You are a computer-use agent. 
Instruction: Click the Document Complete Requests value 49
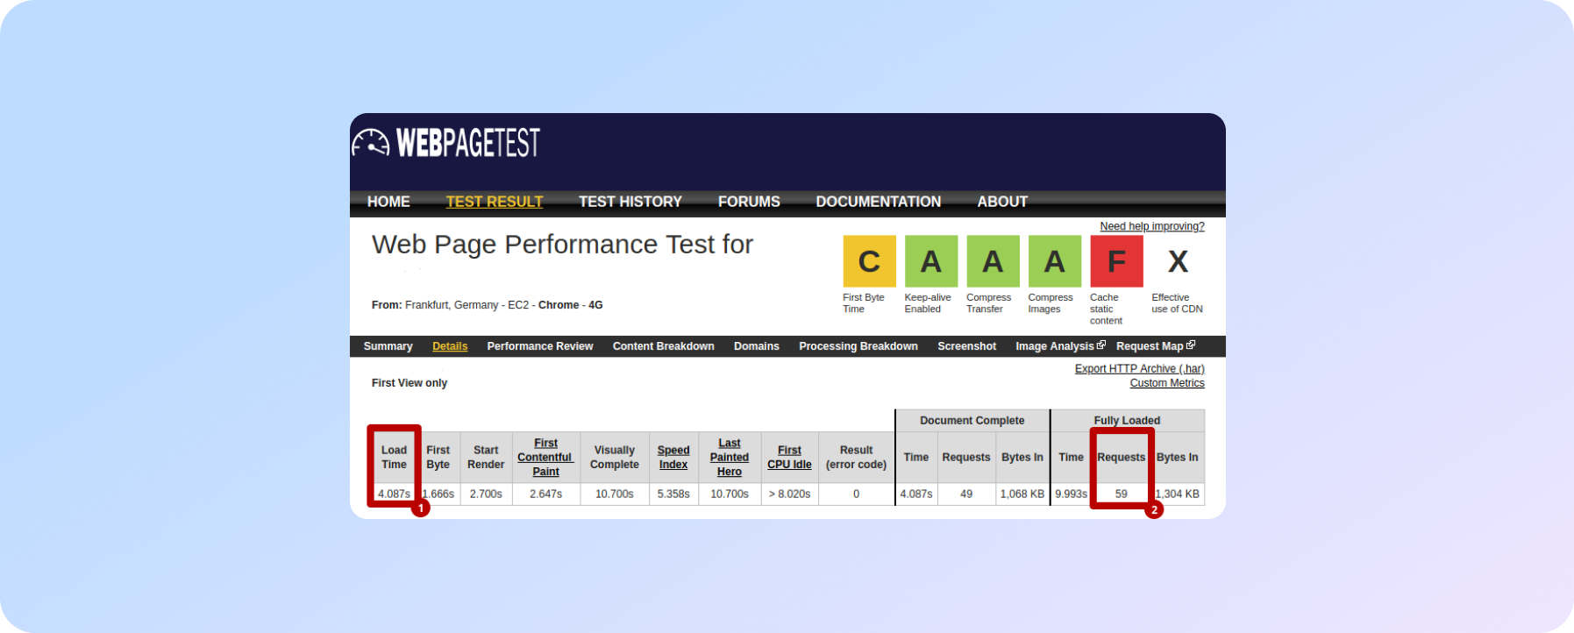point(966,494)
